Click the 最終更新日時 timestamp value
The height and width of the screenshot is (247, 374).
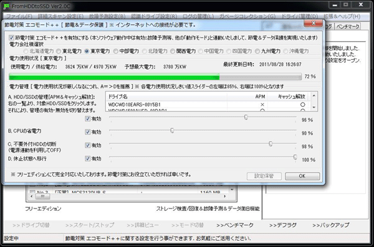tap(280, 64)
